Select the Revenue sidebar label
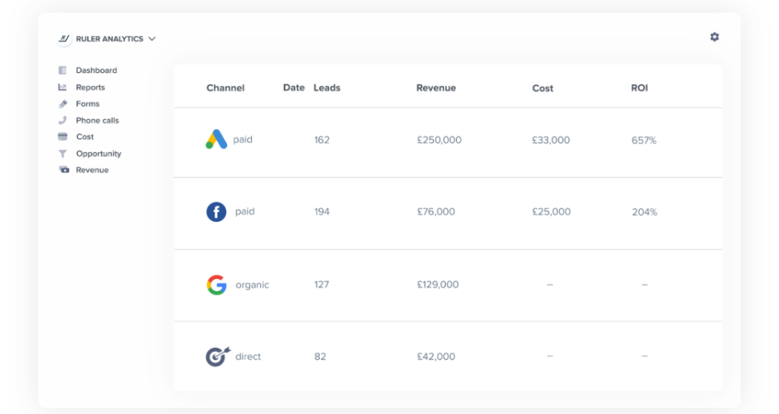This screenshot has width=779, height=414. 92,170
